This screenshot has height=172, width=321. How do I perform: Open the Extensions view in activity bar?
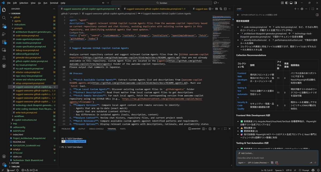[4, 42]
